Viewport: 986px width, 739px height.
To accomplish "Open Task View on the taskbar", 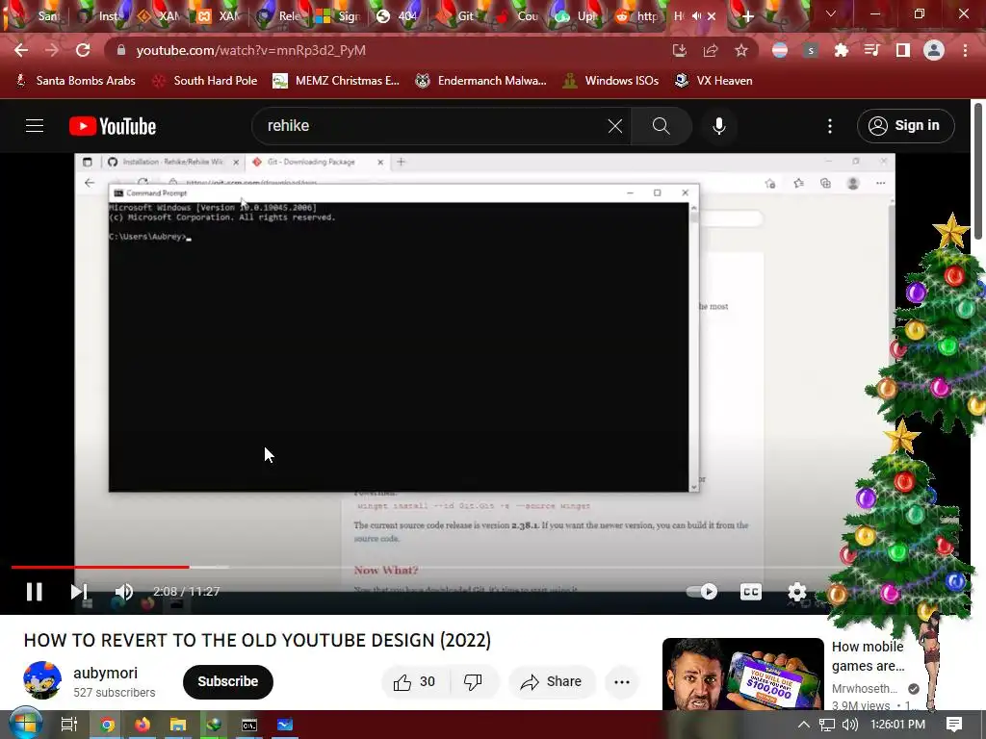I will [x=68, y=725].
